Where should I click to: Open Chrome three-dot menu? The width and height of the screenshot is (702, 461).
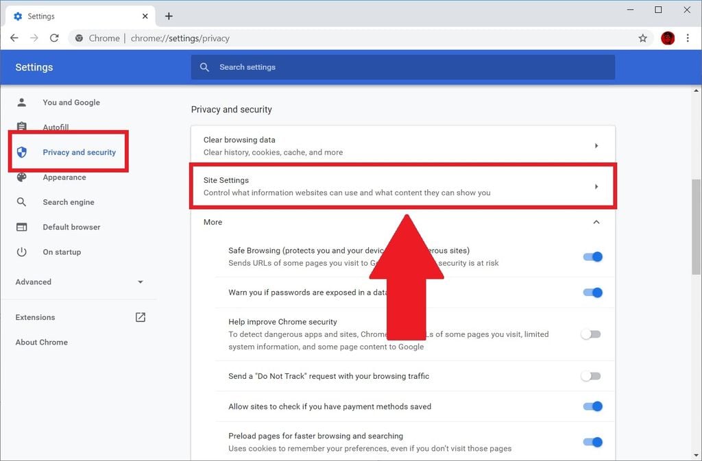click(x=688, y=38)
